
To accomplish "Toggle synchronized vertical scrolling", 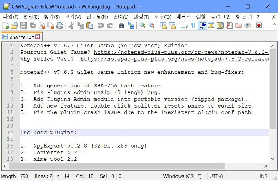I will point(163,25).
